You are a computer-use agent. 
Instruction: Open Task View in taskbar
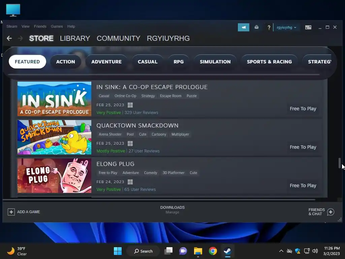[168, 251]
